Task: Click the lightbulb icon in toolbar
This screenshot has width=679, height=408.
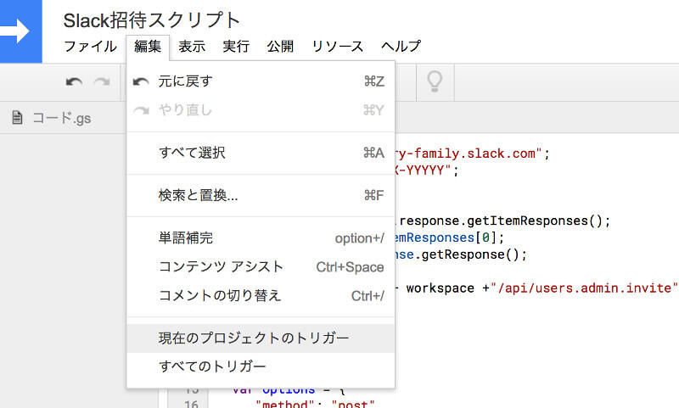Action: tap(435, 81)
